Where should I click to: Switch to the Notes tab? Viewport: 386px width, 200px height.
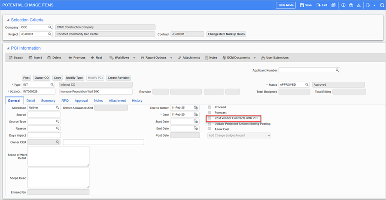tap(98, 101)
